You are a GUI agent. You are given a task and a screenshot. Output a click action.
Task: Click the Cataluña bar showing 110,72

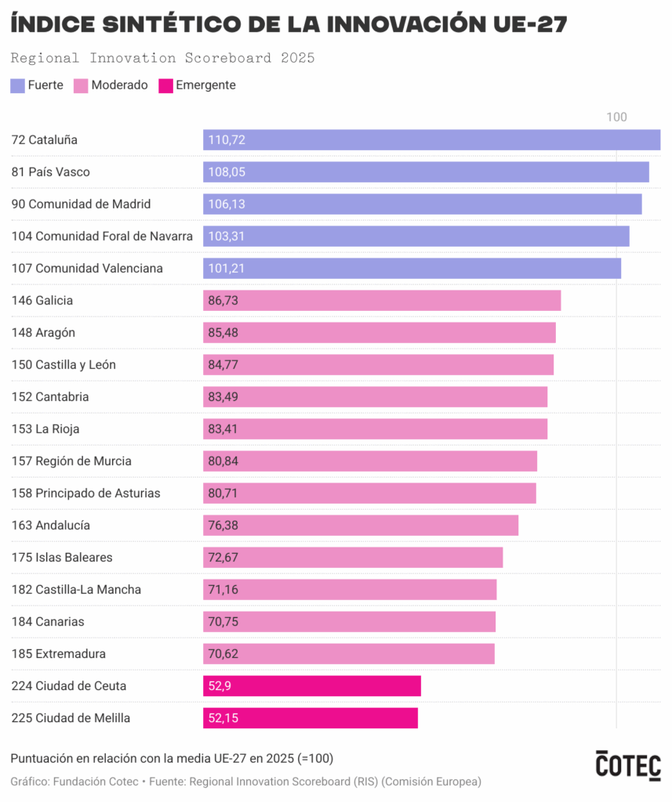point(431,140)
